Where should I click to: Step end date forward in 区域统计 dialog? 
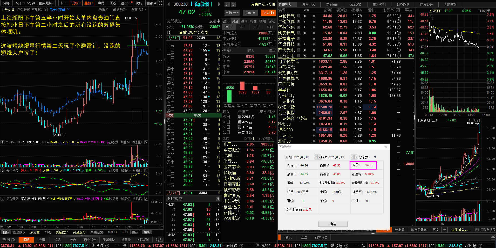pyautogui.click(x=356, y=157)
